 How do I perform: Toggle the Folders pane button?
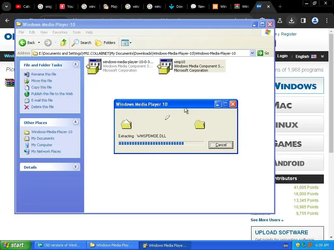(105, 43)
